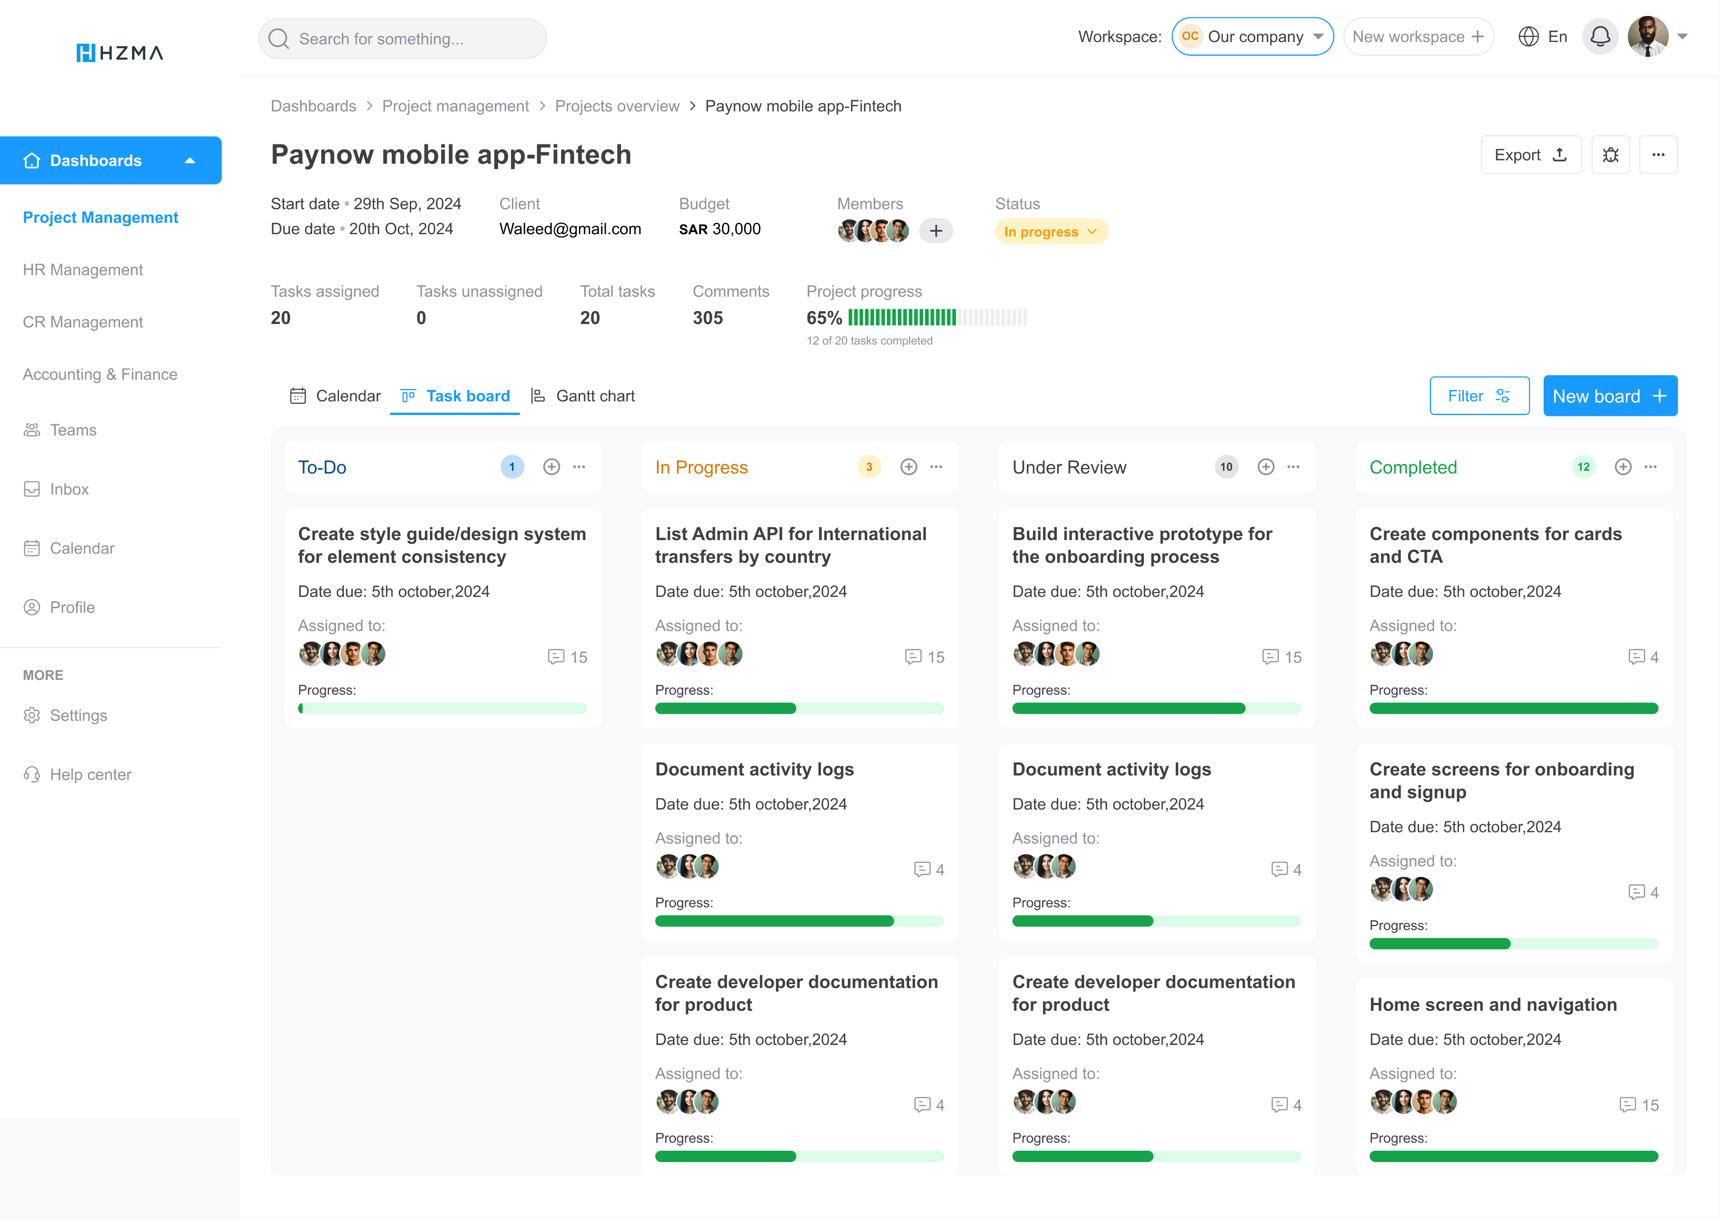Add a card to Completed column
The height and width of the screenshot is (1220, 1720).
(1623, 467)
